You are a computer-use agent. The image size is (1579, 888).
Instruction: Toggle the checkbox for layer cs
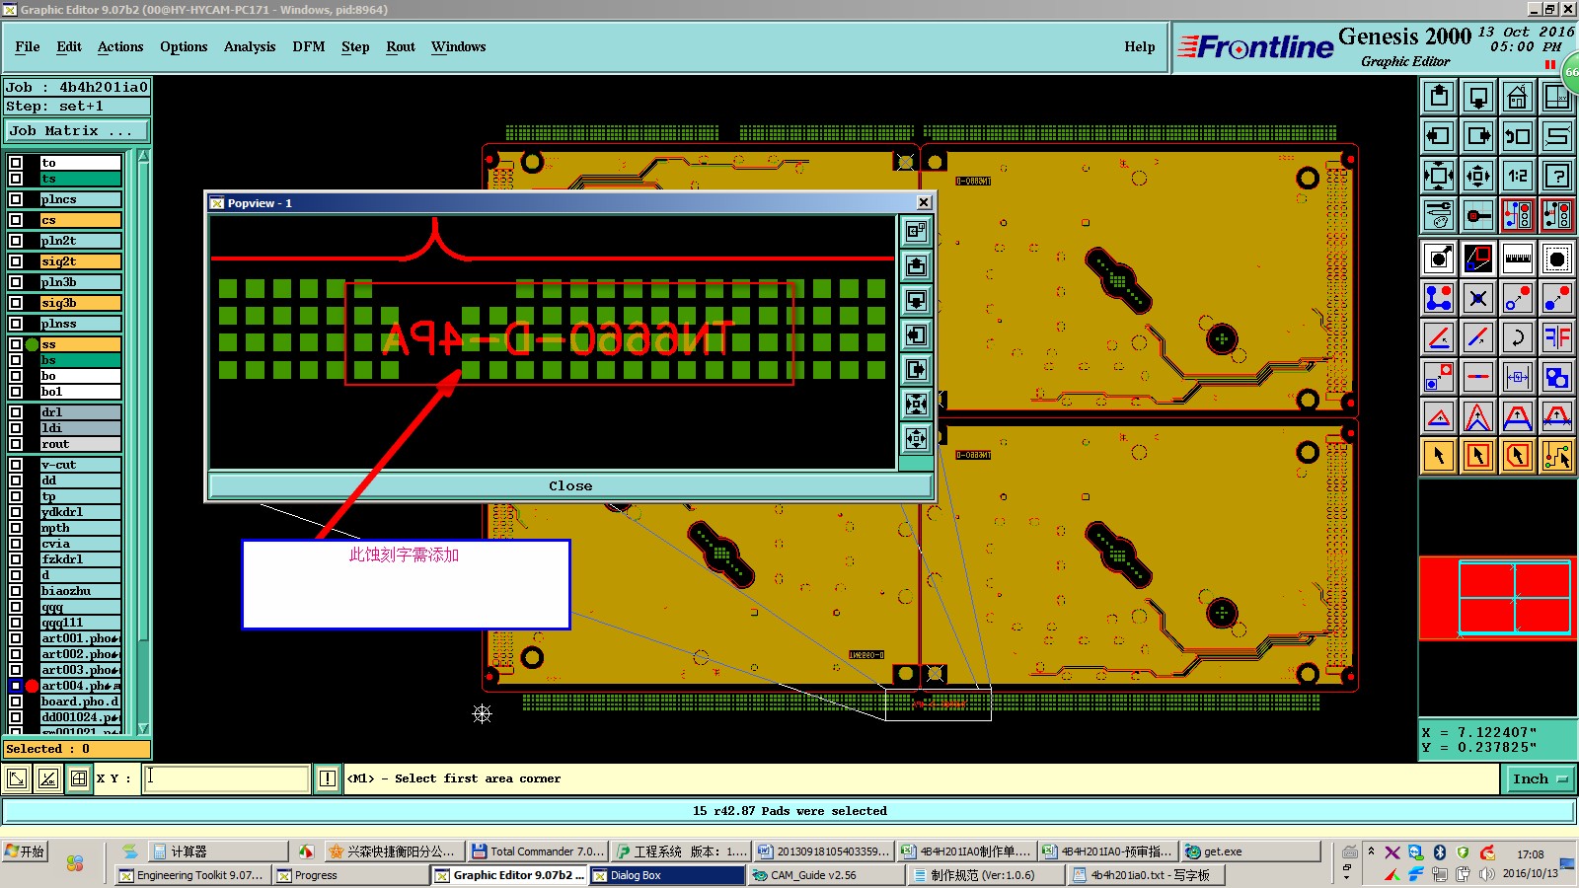tap(16, 220)
